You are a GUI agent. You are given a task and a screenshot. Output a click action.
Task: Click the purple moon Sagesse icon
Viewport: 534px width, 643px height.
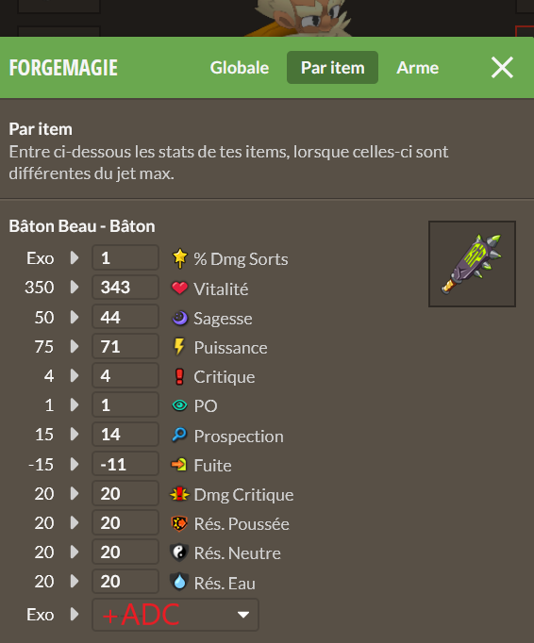(179, 318)
